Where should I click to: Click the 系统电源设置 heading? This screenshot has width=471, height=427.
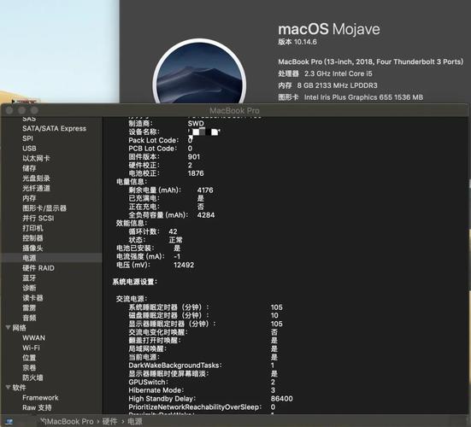click(134, 282)
